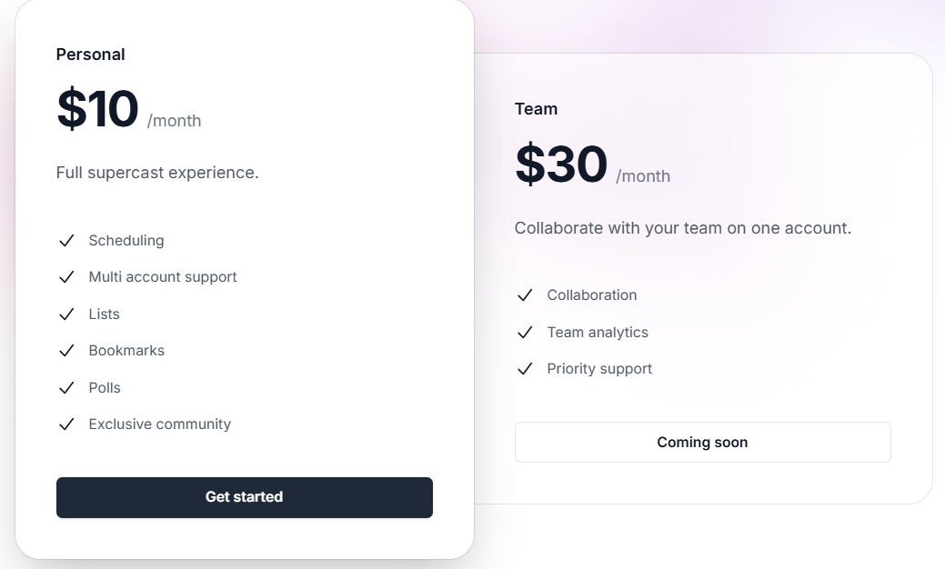Viewport: 945px width, 569px height.
Task: Click the checkmark icon beside Scheduling
Action: coord(66,241)
